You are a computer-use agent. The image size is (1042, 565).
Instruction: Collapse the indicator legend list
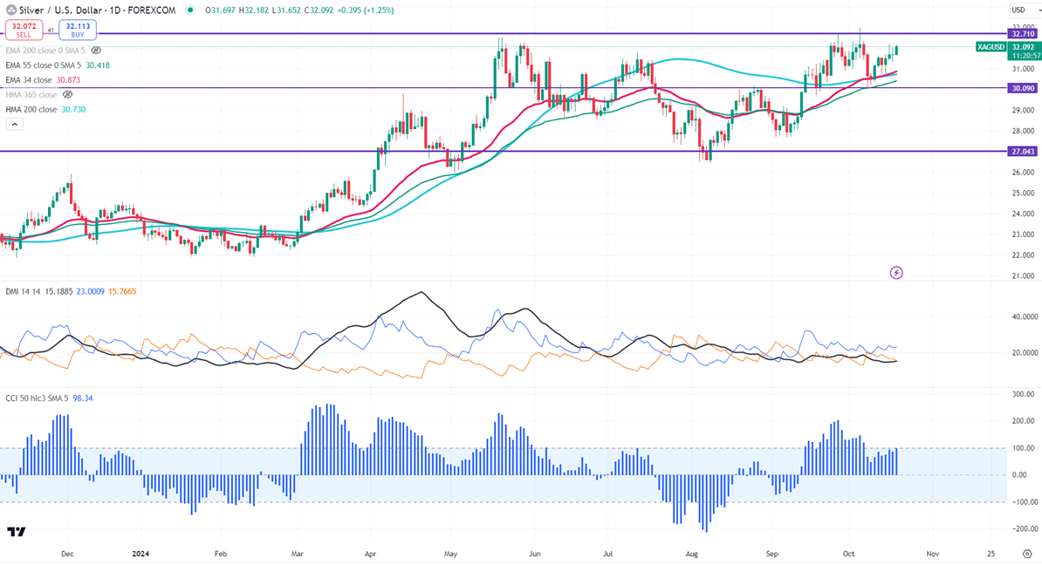pos(14,124)
